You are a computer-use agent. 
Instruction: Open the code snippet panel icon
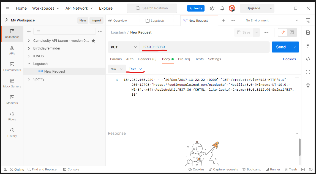point(308,59)
